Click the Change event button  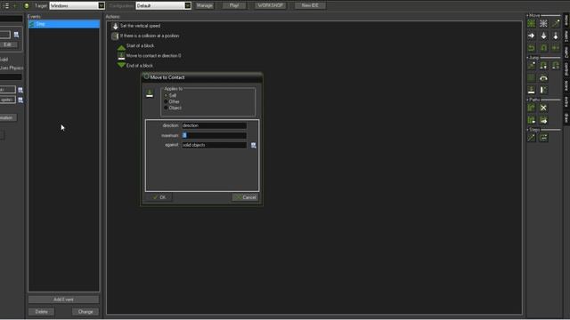[85, 312]
